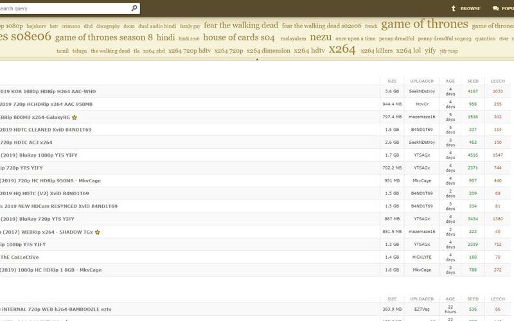Click the 'telugu' tag
514x321 pixels.
point(80,51)
